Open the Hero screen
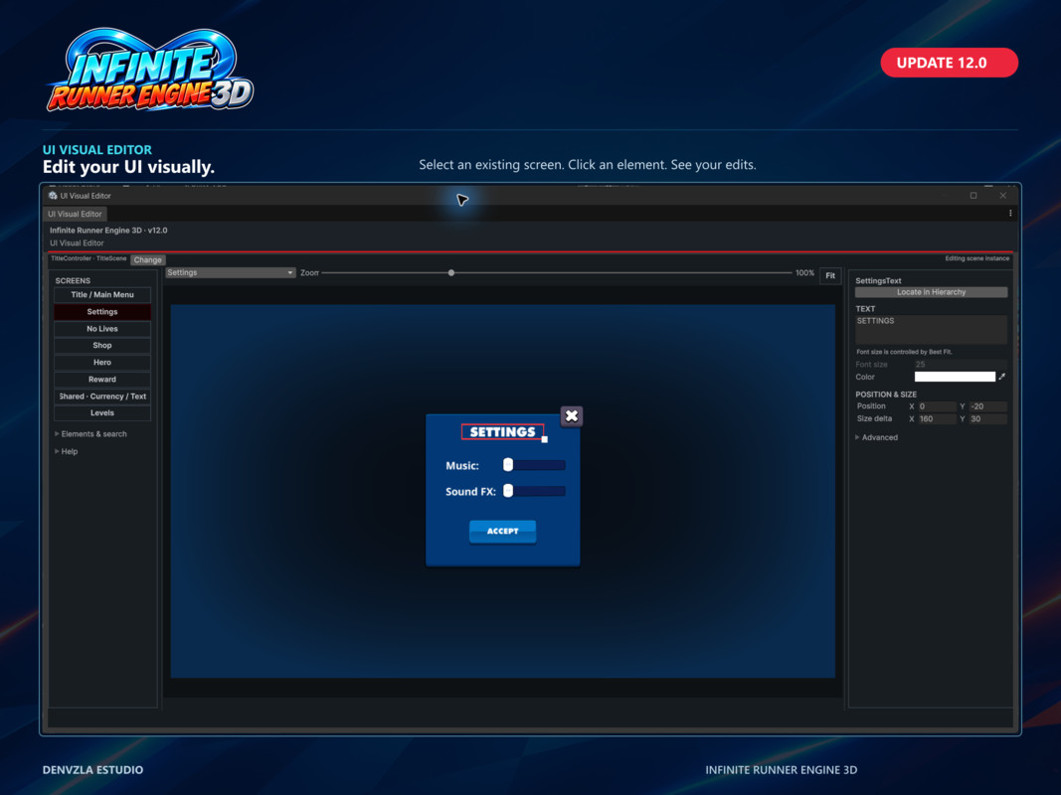Image resolution: width=1061 pixels, height=795 pixels. pyautogui.click(x=102, y=363)
